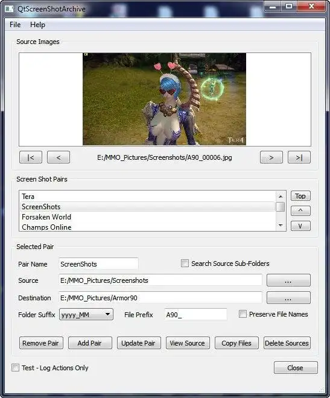This screenshot has height=398, width=330.
Task: Minimize the QtScreenShotArchive window
Action: (272, 7)
